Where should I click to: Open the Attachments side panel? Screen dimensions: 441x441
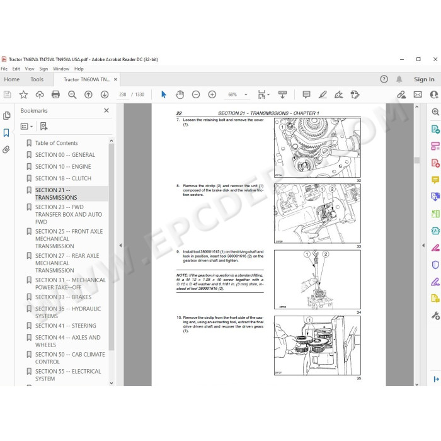6,149
